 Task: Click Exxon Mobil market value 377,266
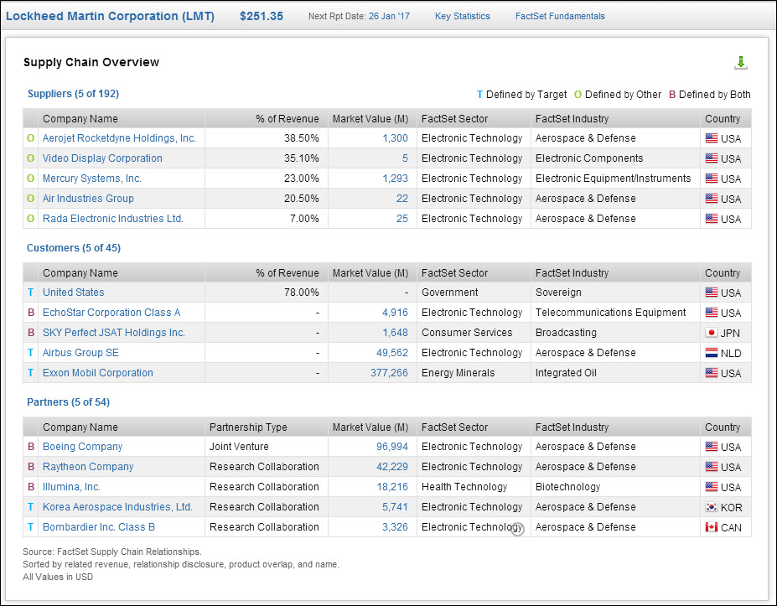click(x=389, y=373)
